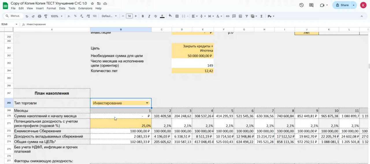
Task: Open the File menu
Action: [x=13, y=8]
